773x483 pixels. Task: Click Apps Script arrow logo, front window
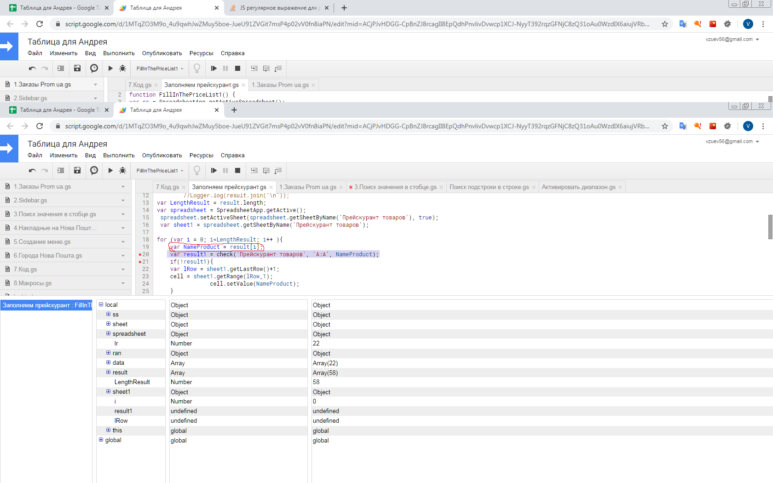click(9, 149)
